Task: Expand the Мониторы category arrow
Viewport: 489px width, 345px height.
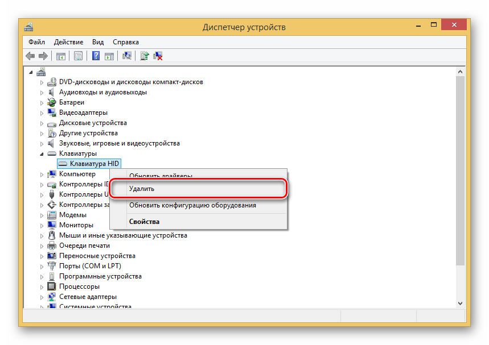Action: point(42,225)
